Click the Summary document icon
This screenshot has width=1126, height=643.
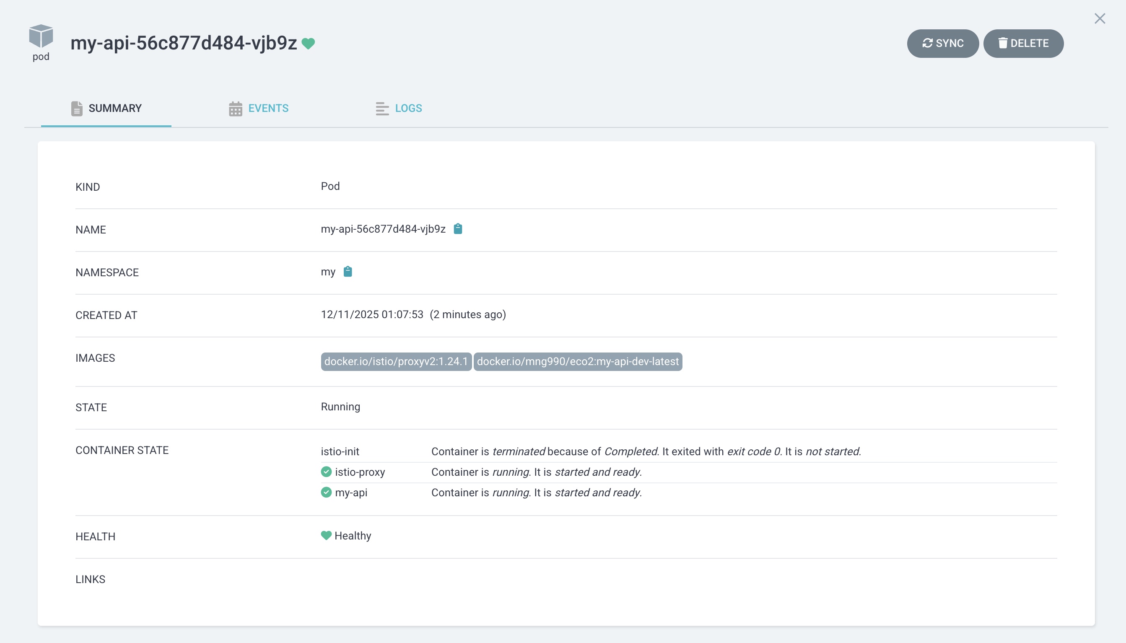[x=77, y=109]
